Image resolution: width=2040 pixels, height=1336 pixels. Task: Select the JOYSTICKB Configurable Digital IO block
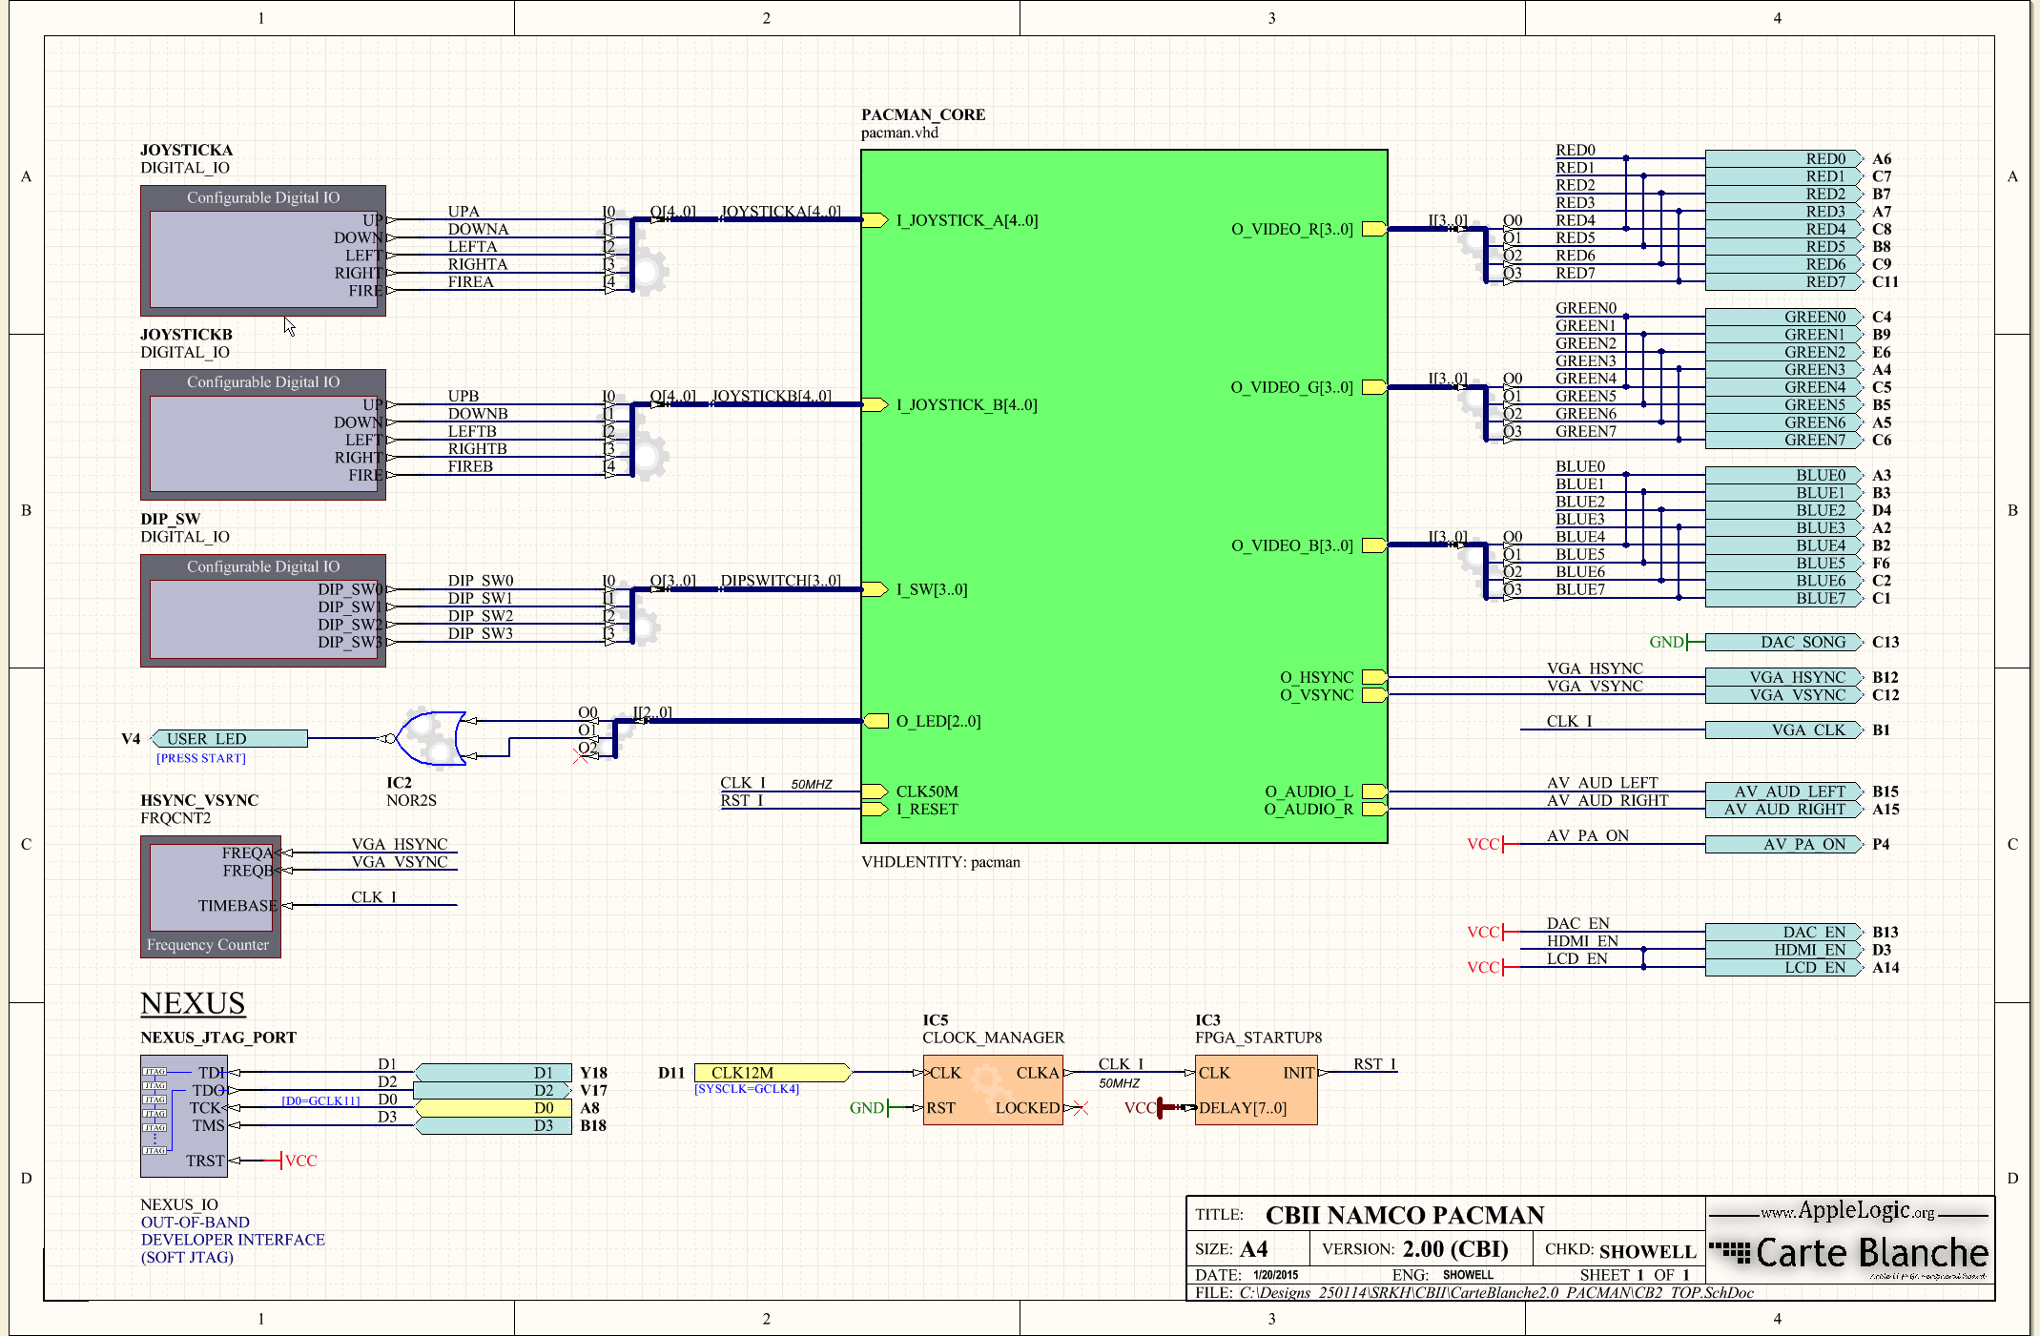pyautogui.click(x=263, y=435)
